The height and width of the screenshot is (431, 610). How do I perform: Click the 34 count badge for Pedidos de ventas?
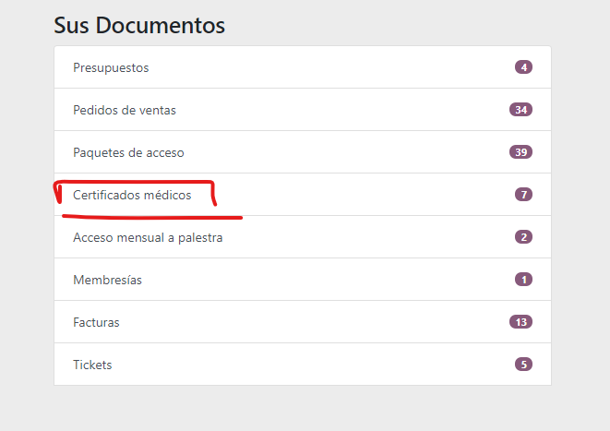520,110
